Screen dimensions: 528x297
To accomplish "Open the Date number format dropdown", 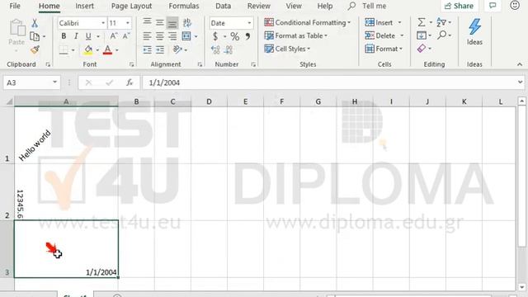I will coord(249,23).
